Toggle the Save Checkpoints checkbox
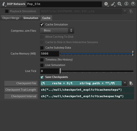Viewport: 137px width, 131px height. [x=42, y=77]
